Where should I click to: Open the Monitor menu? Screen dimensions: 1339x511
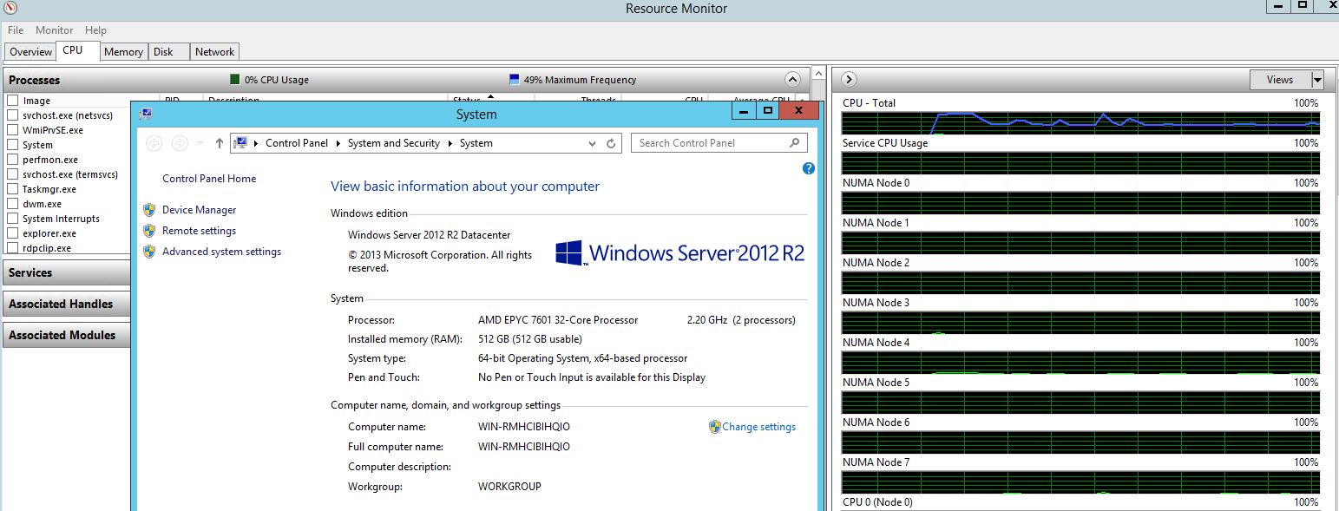(54, 30)
